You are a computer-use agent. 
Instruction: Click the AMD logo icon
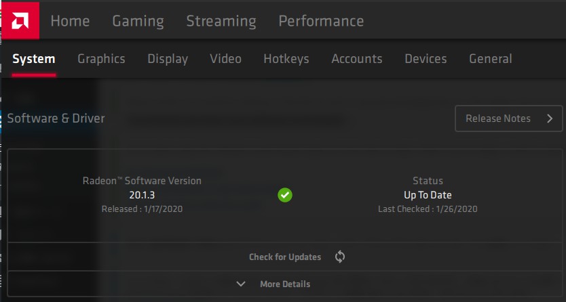(x=20, y=20)
